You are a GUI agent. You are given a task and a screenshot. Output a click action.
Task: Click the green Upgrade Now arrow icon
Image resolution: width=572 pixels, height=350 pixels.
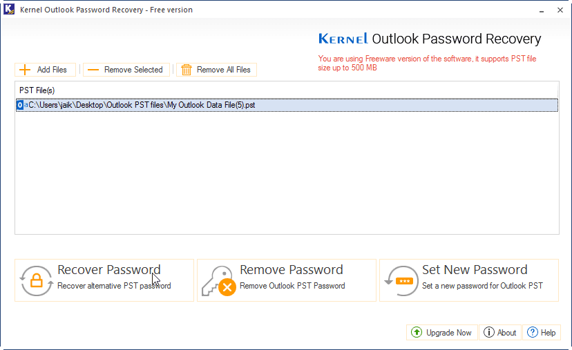tap(417, 333)
